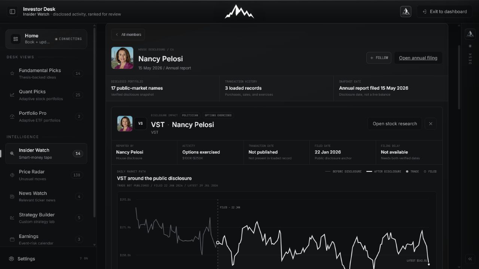
Task: Close the VST disclosure impact panel
Action: [x=431, y=124]
